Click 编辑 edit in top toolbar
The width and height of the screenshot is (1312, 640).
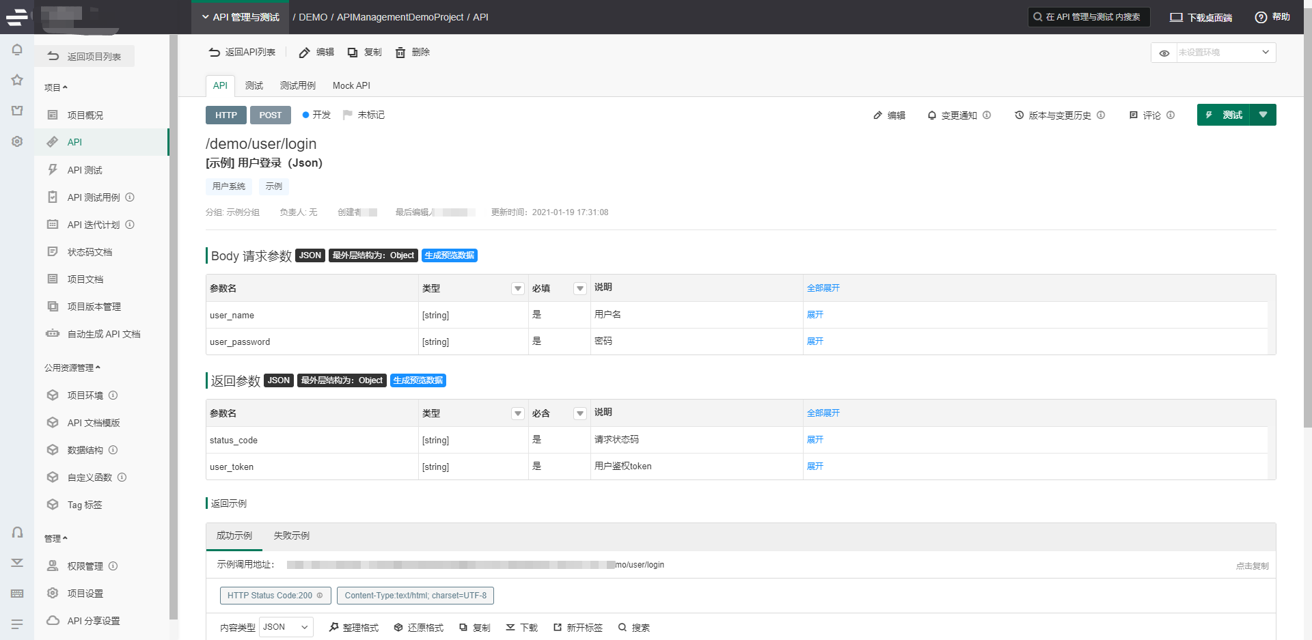click(316, 53)
